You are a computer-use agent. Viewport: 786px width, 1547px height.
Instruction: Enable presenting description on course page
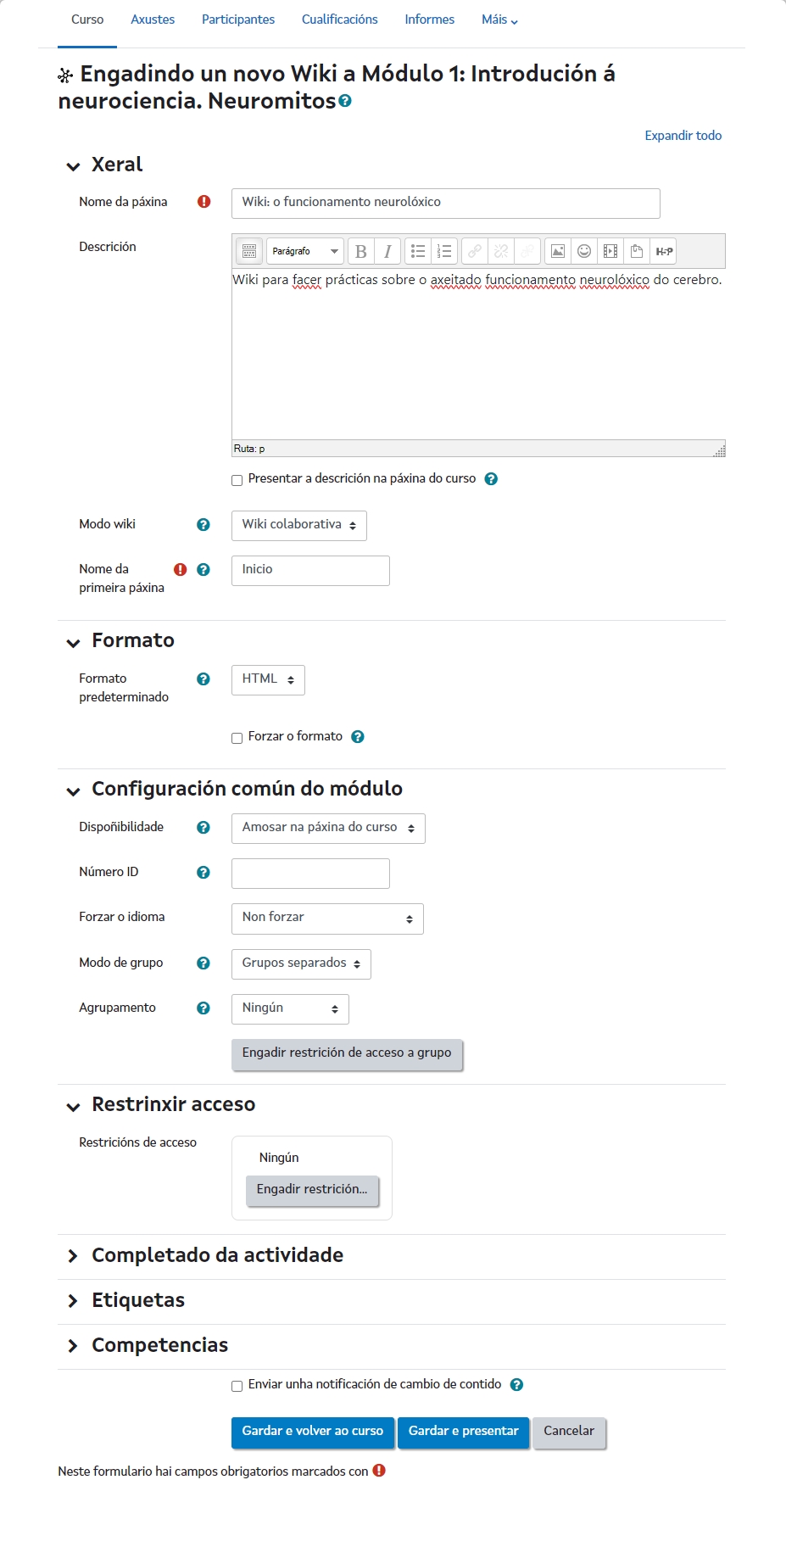[237, 480]
